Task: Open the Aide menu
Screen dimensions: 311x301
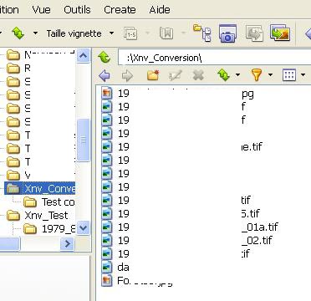Action: 160,10
